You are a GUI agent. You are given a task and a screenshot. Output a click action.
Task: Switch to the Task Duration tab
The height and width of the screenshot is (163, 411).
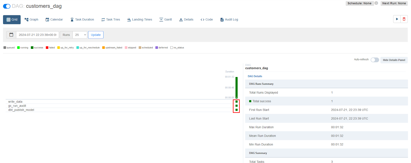point(82,19)
